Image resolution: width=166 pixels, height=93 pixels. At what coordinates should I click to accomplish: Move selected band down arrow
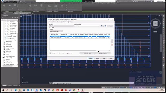coord(112,42)
